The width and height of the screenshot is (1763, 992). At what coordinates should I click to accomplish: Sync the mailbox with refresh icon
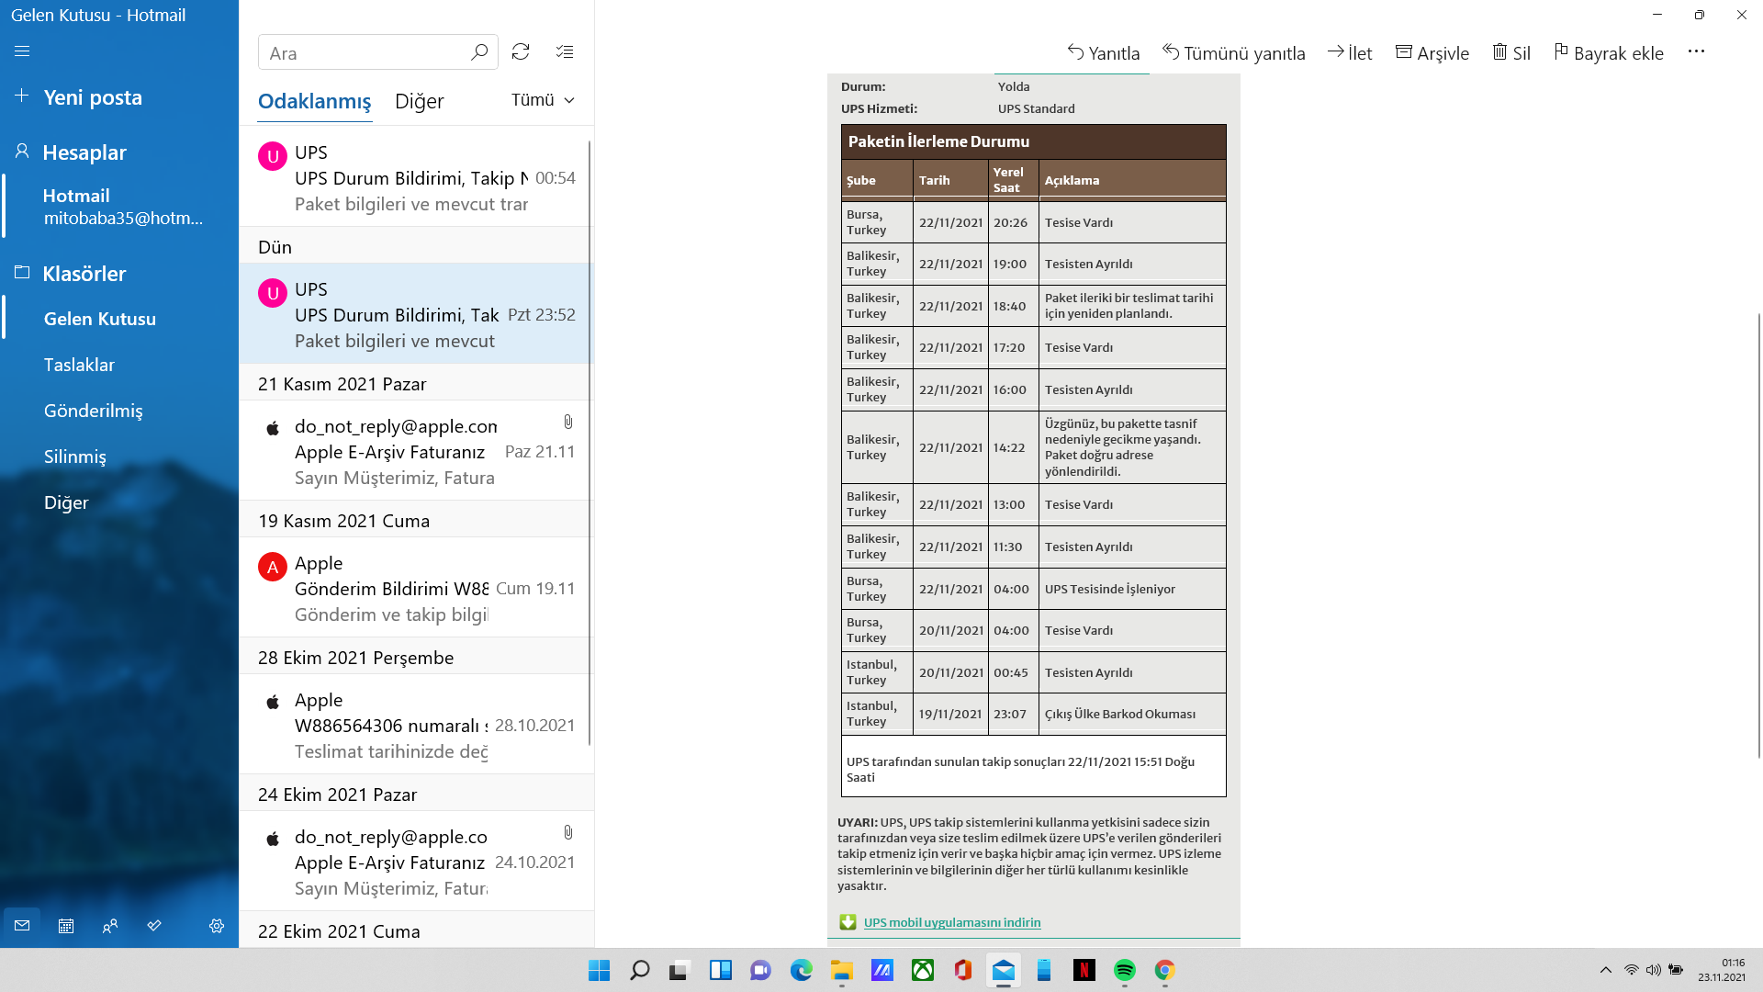[521, 52]
